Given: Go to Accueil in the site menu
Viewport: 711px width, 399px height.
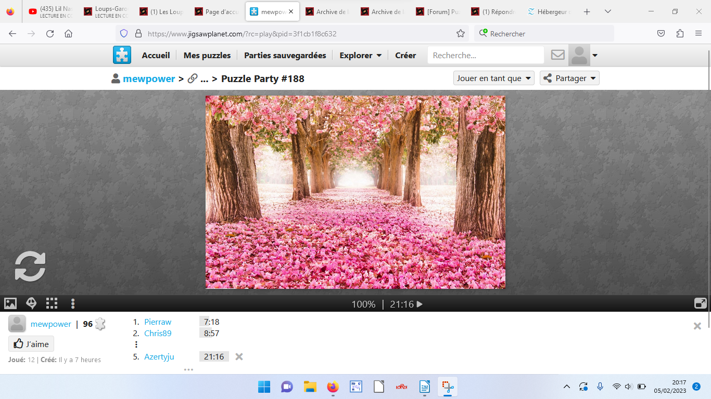Looking at the screenshot, I should (x=156, y=55).
